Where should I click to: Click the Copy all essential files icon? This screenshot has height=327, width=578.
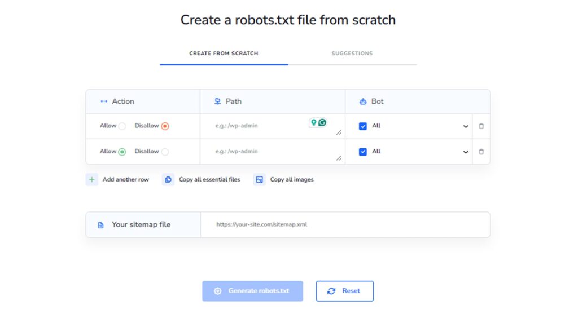[x=168, y=180]
